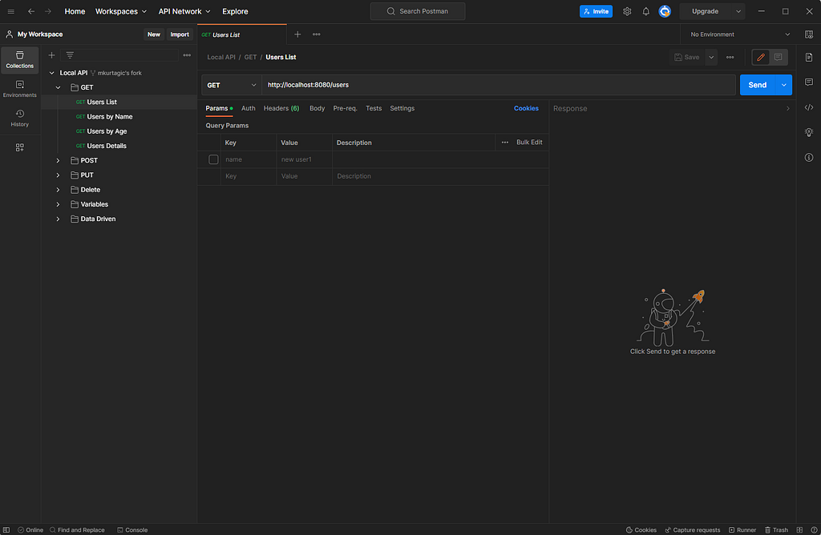Switch to the Params tab
The image size is (821, 535).
click(x=219, y=108)
